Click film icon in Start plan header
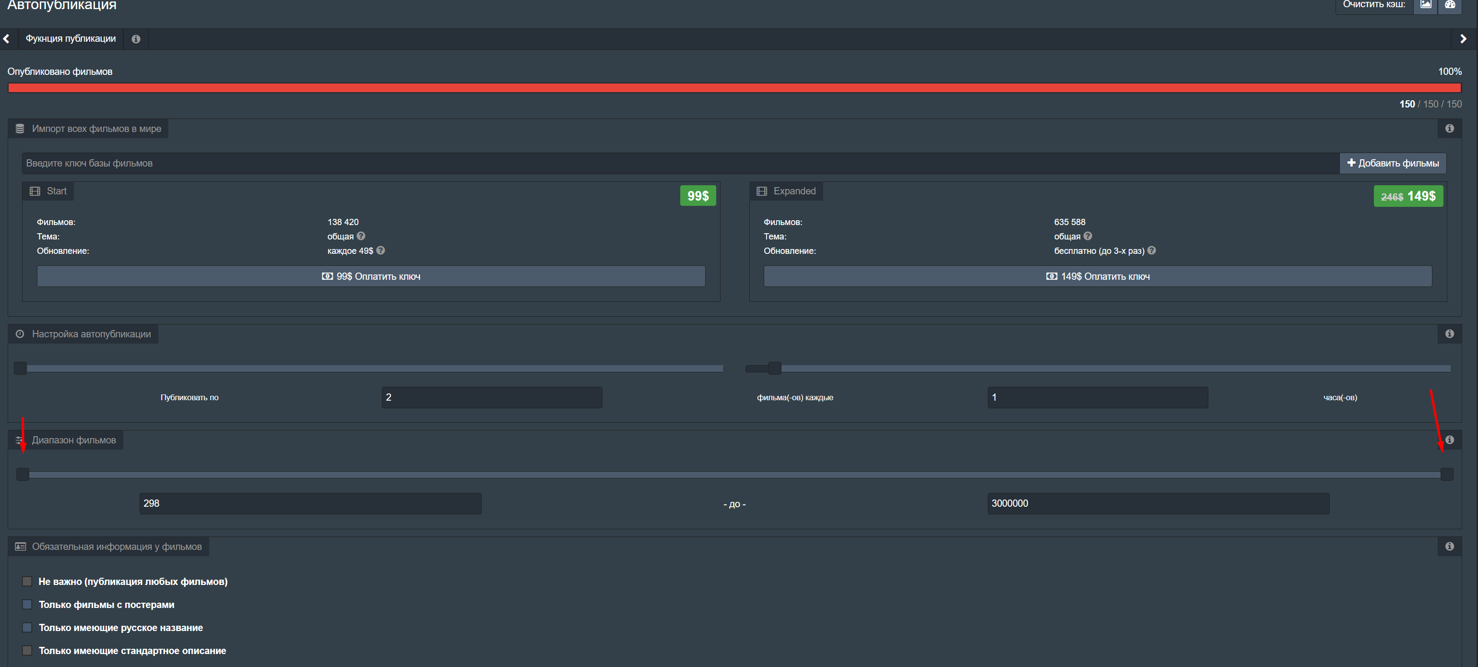 [x=35, y=191]
